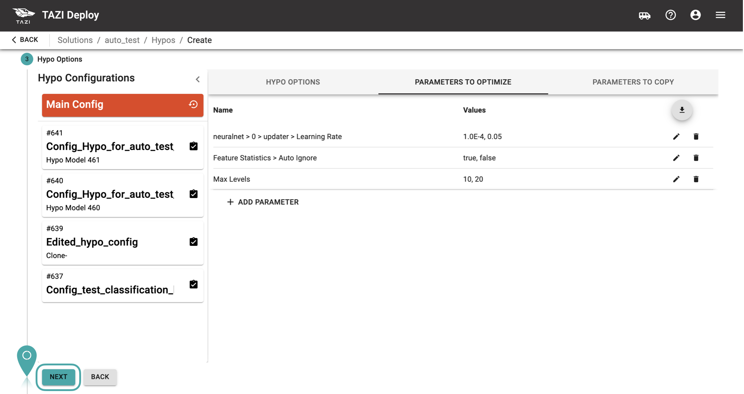Open the Solutions breadcrumb
Screen dimensions: 744x394
click(75, 40)
